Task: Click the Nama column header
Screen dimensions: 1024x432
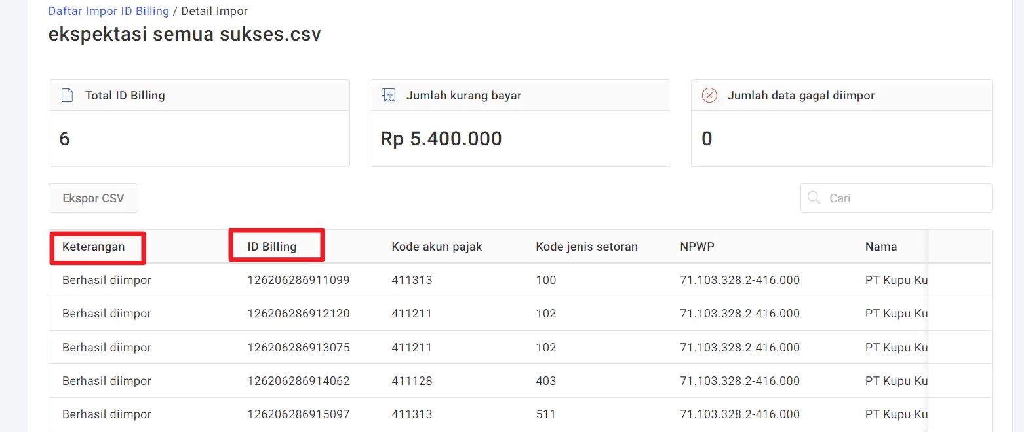Action: 881,247
